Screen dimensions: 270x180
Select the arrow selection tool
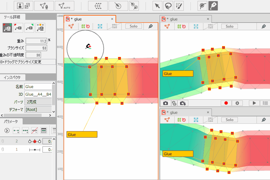tap(157, 6)
